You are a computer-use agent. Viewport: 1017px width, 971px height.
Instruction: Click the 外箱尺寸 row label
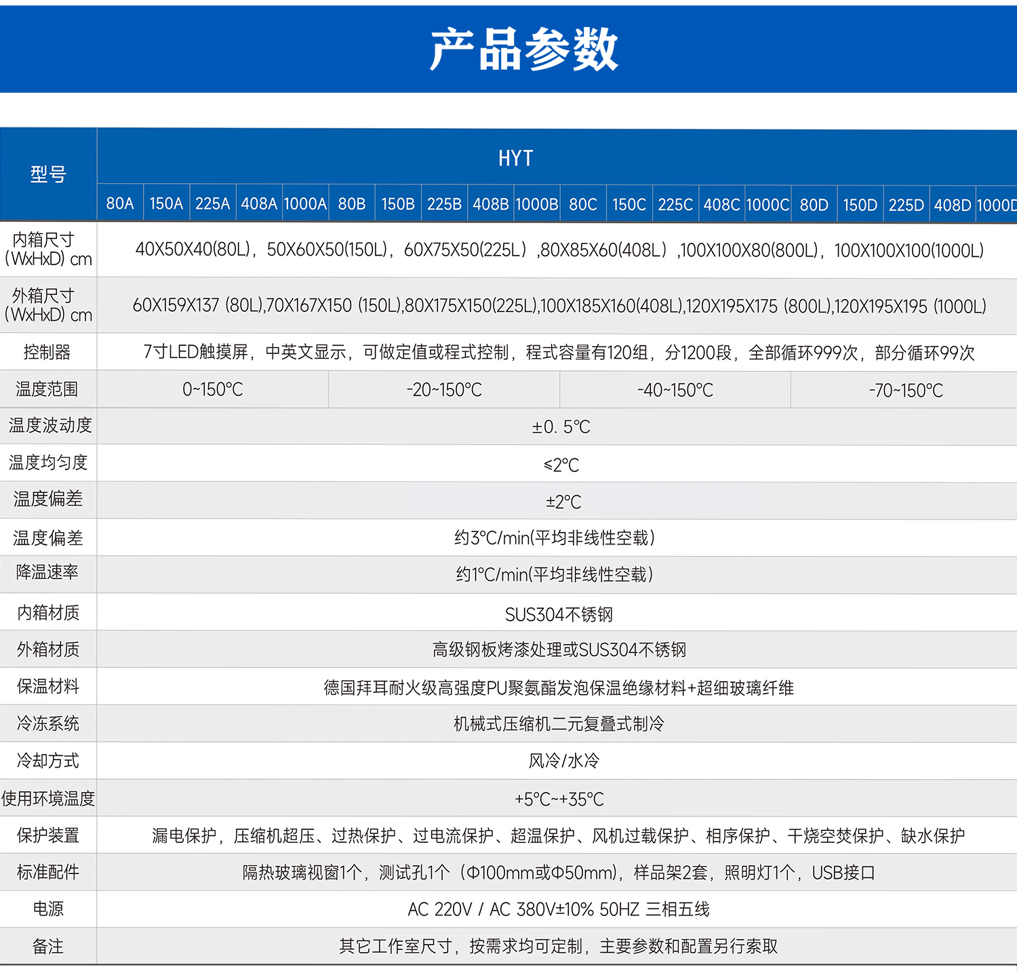pyautogui.click(x=48, y=305)
